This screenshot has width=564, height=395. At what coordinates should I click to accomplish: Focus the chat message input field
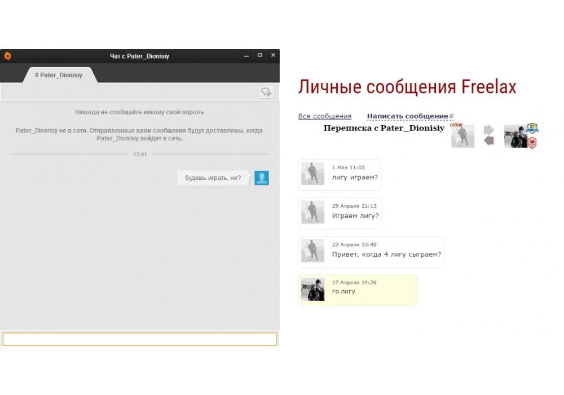[x=140, y=339]
